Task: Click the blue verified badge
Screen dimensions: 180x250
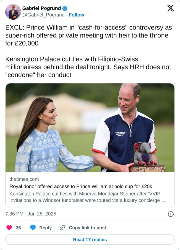Action: coord(65,8)
